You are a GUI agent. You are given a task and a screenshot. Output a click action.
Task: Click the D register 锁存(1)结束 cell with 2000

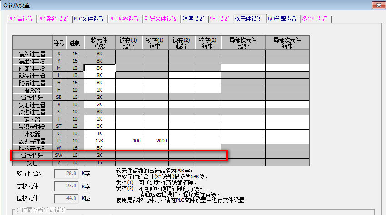click(155, 141)
